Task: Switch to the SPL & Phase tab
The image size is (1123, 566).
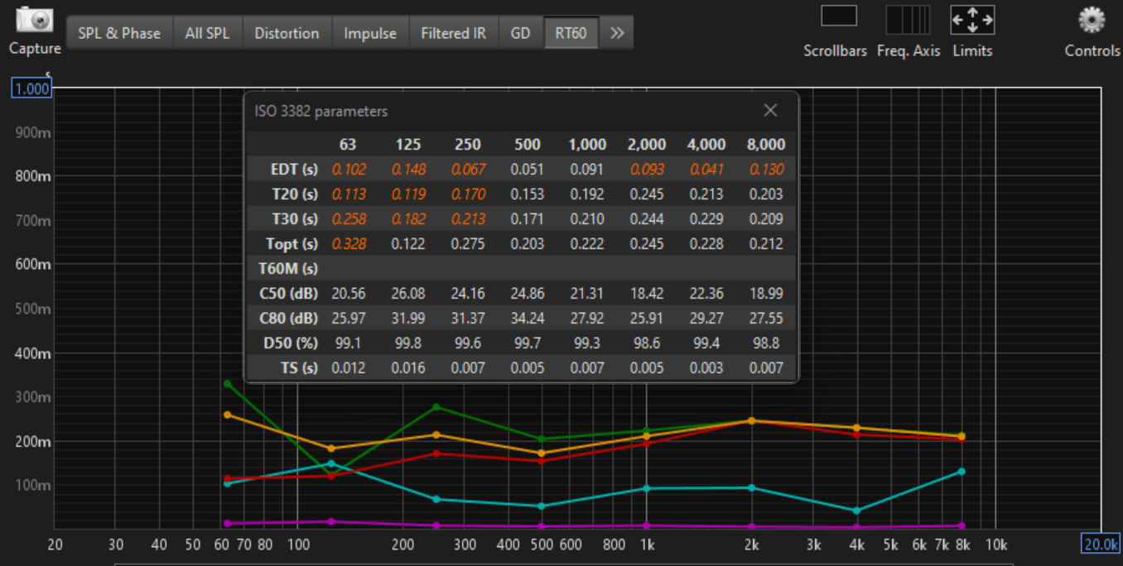Action: click(x=119, y=33)
